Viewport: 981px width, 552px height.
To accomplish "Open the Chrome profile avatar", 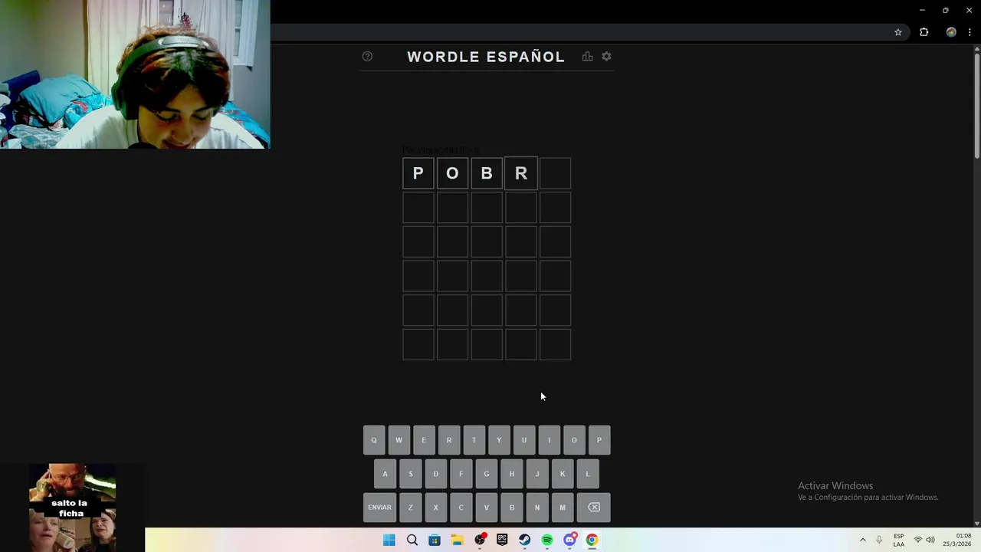I will (x=951, y=32).
